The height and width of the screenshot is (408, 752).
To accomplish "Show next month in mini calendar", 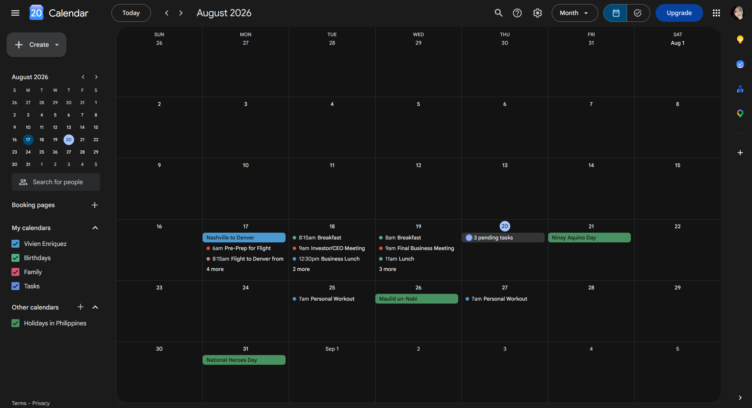I will point(96,77).
